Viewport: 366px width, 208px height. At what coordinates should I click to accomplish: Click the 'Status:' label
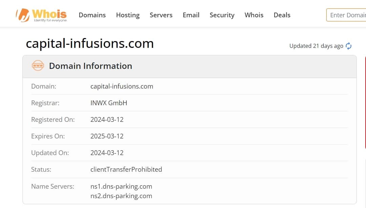41,169
